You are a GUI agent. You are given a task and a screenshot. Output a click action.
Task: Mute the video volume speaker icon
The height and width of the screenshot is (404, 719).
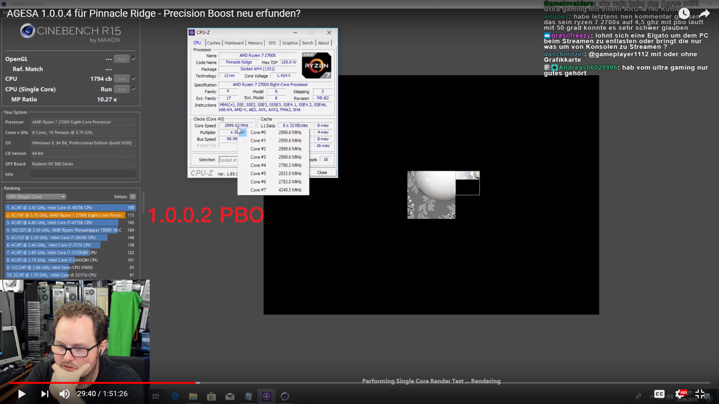pos(65,394)
